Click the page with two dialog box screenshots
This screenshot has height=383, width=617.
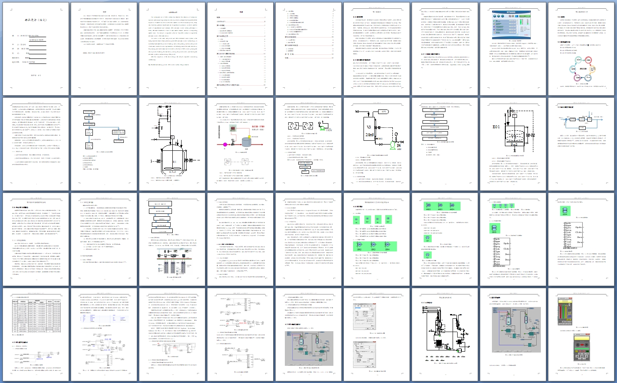(x=377, y=335)
